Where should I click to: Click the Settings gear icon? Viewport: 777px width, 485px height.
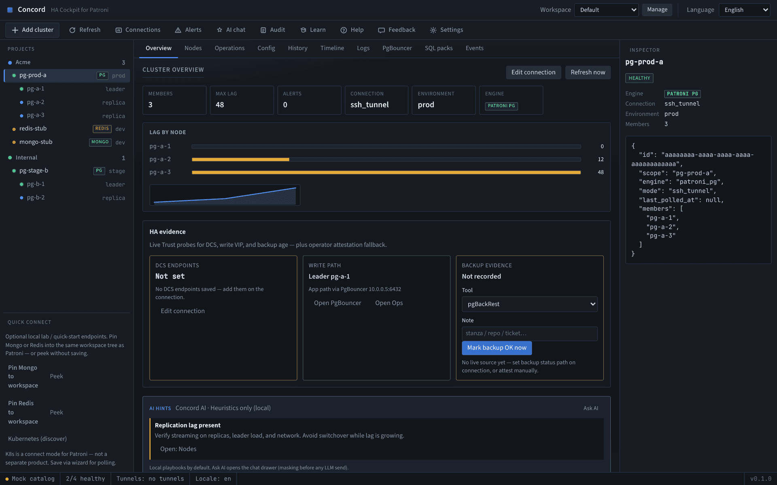[x=433, y=30]
